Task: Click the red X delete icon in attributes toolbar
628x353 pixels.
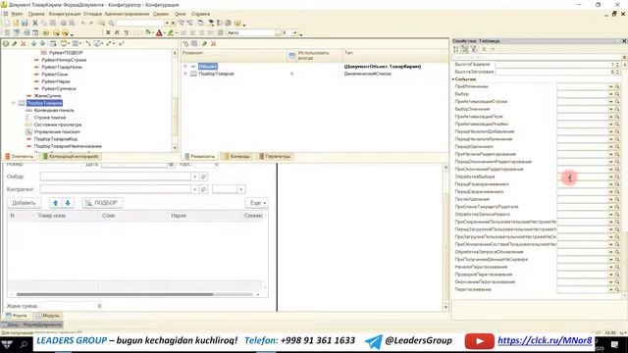Action: (214, 43)
